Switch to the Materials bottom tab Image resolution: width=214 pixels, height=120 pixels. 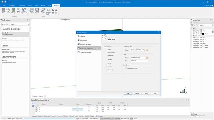pyautogui.click(x=34, y=116)
